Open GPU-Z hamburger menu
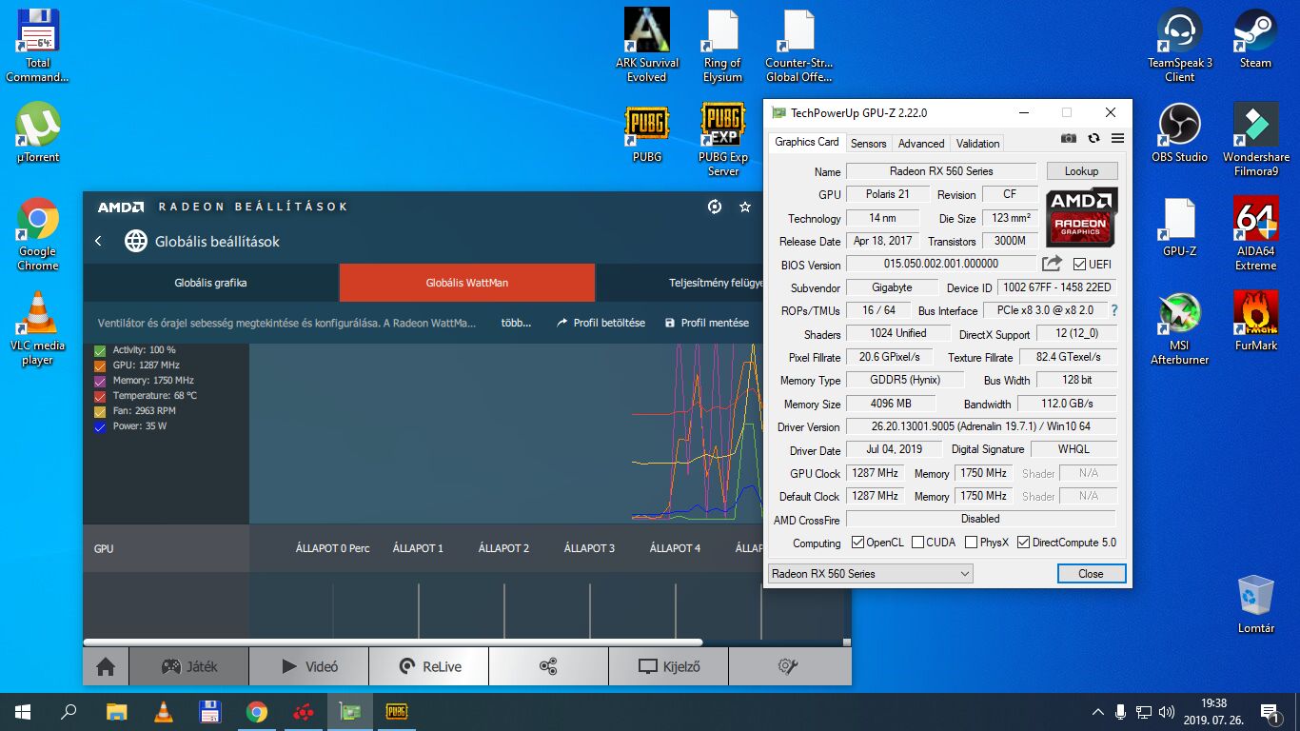 [1117, 139]
